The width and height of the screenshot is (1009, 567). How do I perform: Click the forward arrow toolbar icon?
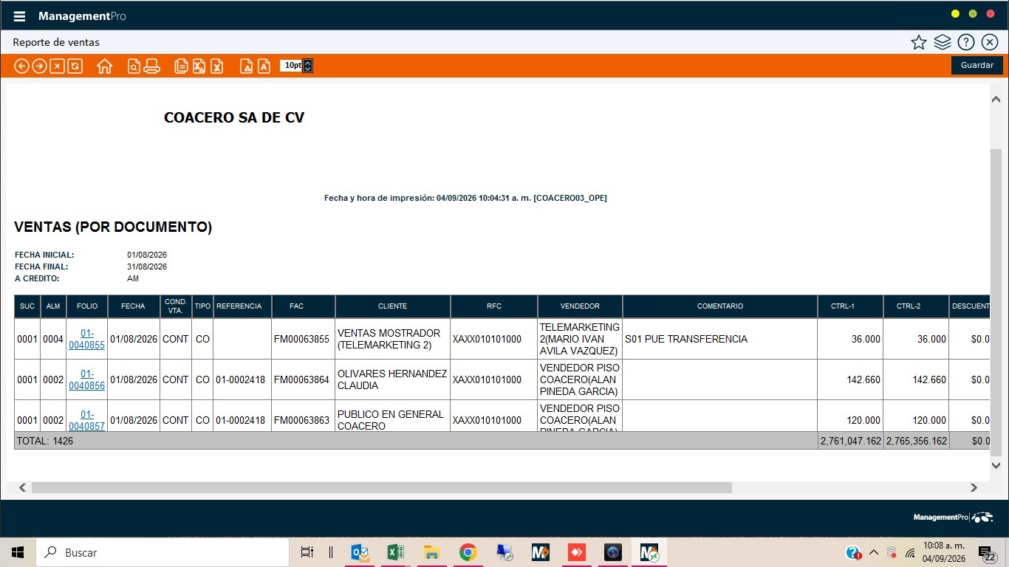(x=39, y=66)
